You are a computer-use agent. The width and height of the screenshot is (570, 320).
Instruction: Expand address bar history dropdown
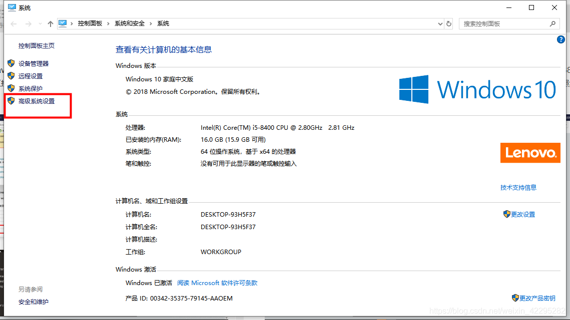click(x=440, y=24)
